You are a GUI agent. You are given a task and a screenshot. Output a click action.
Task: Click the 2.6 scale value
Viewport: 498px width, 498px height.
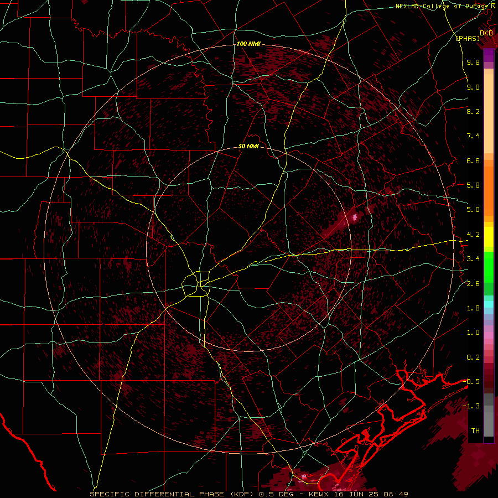473,283
